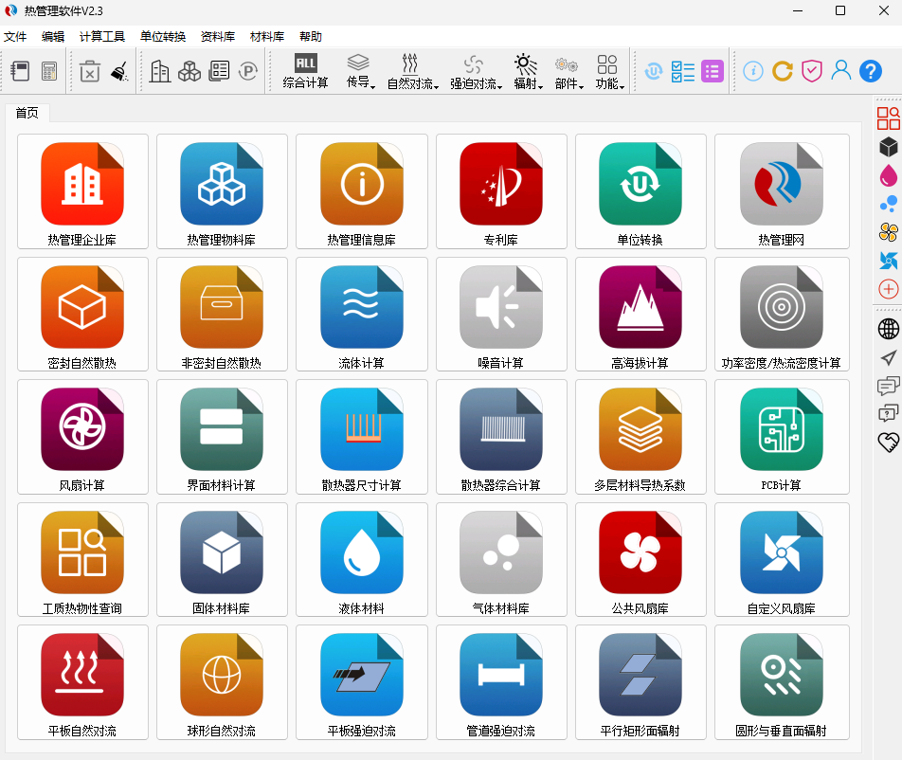Open the 计算工具 menu
The width and height of the screenshot is (902, 760).
[101, 37]
